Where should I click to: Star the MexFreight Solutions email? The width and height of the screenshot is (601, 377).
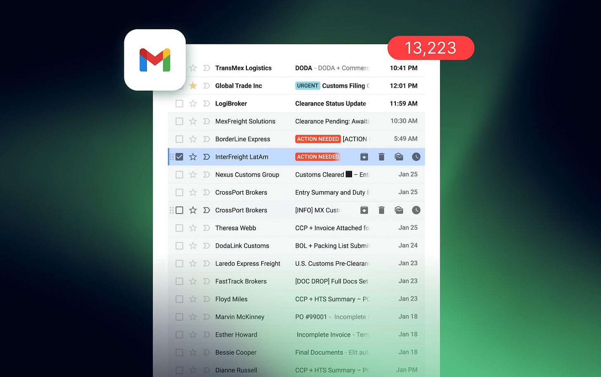(193, 121)
